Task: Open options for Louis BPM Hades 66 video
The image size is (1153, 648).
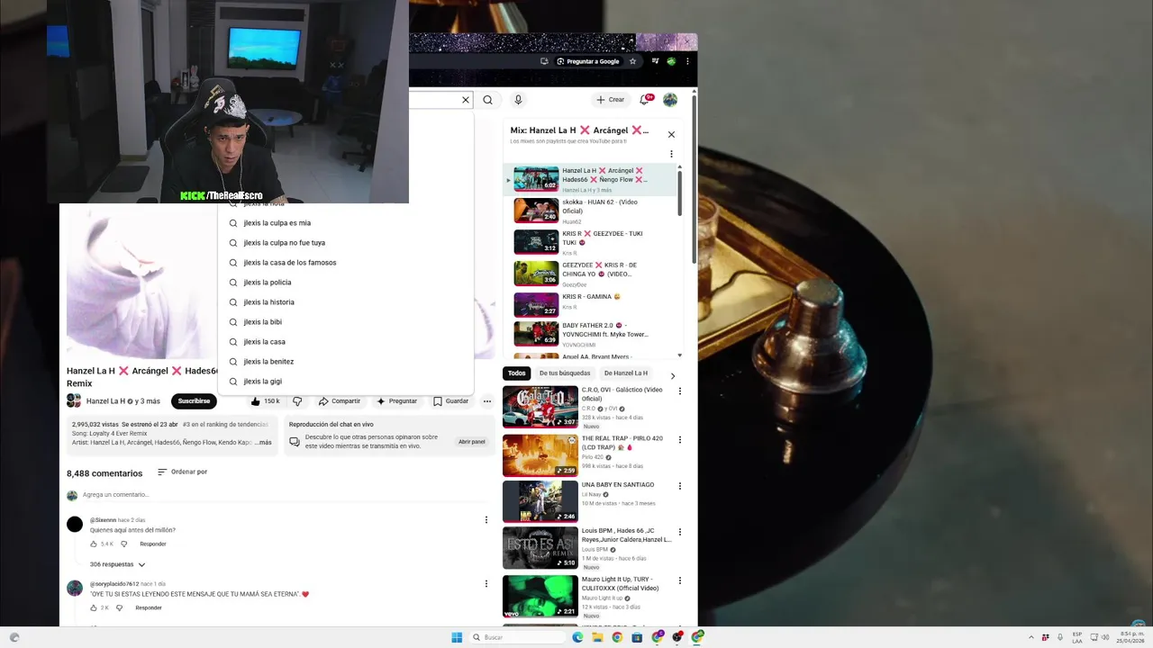Action: click(680, 533)
